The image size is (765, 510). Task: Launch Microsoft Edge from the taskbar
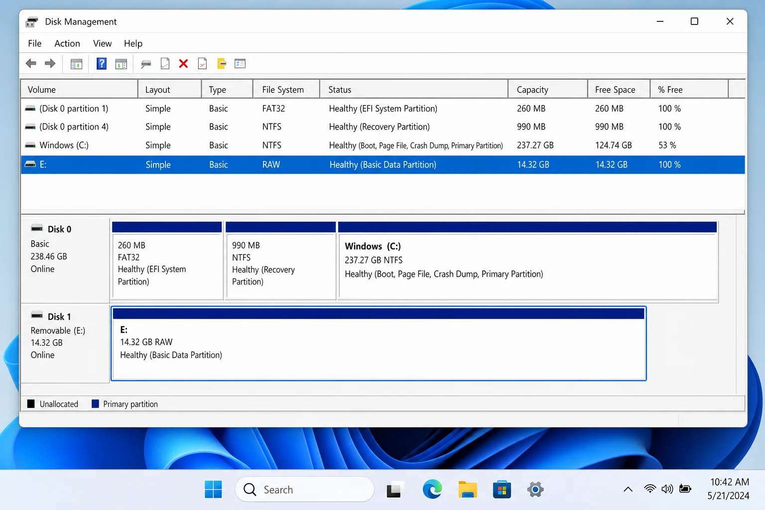pyautogui.click(x=432, y=490)
